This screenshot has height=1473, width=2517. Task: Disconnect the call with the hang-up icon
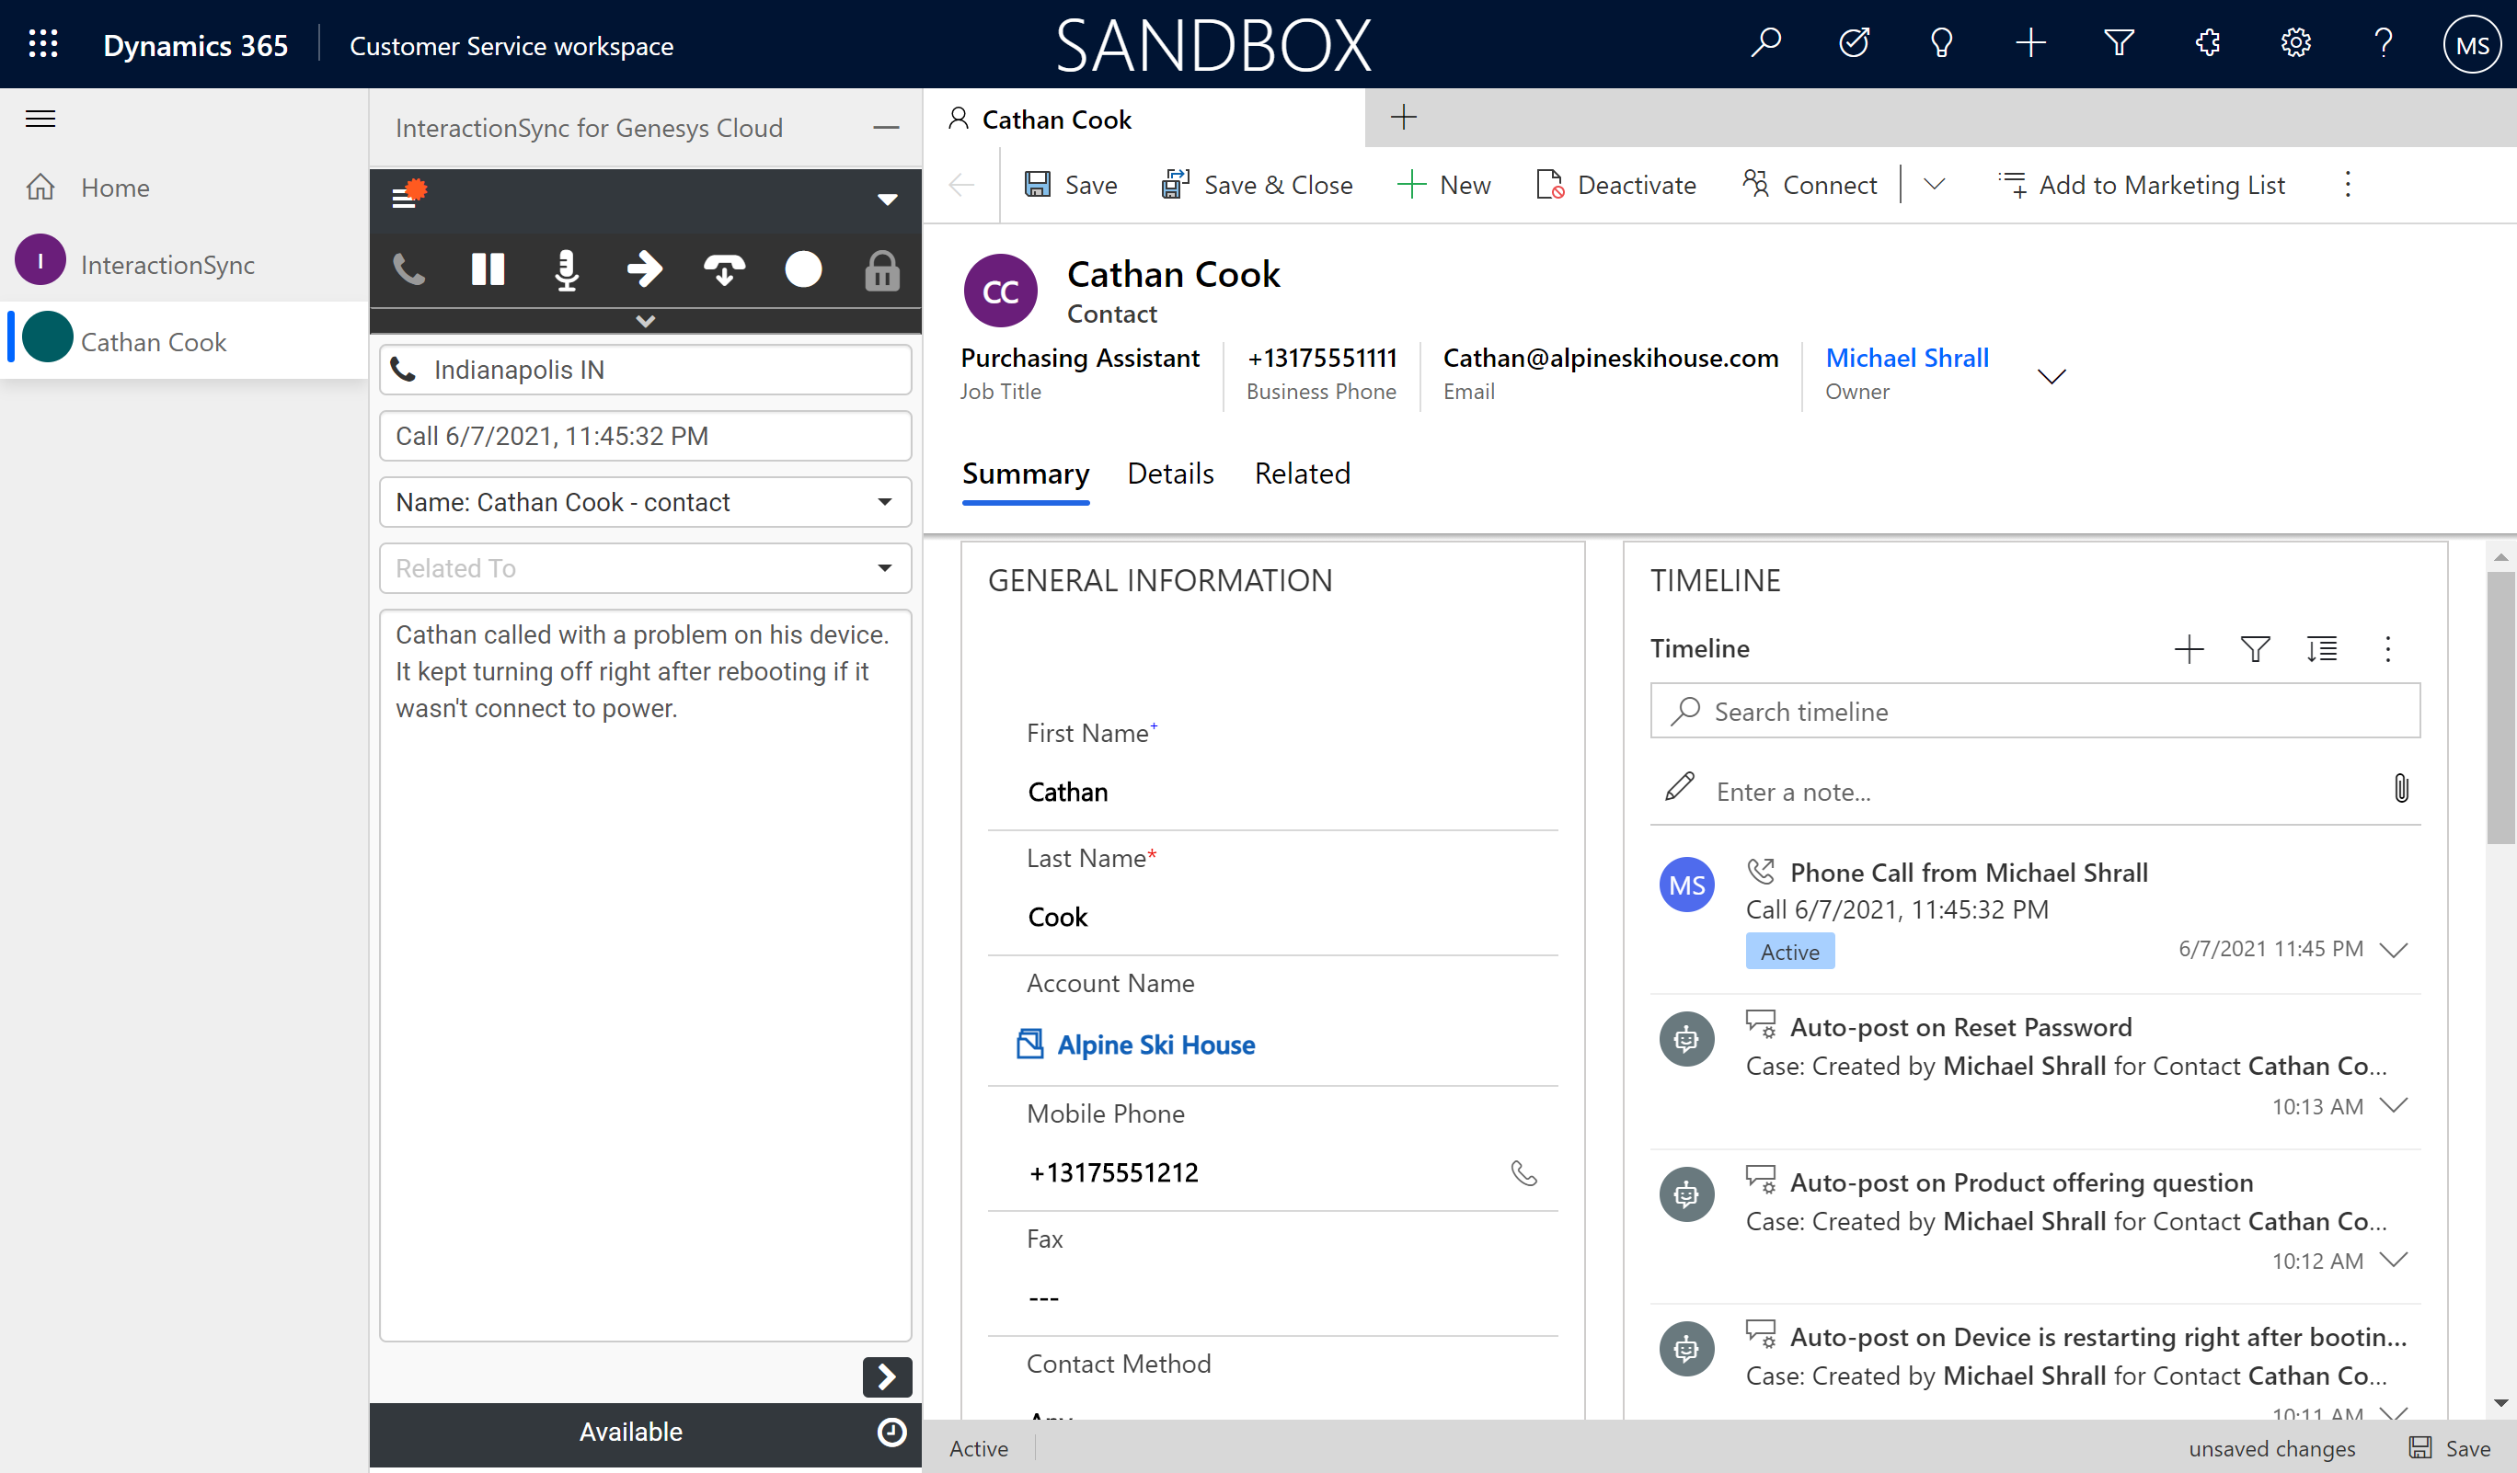(724, 269)
